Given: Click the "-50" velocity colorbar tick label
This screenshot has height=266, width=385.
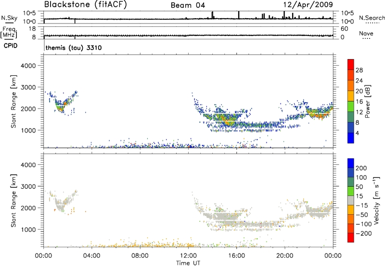Looking at the screenshot, I should click(x=362, y=215).
